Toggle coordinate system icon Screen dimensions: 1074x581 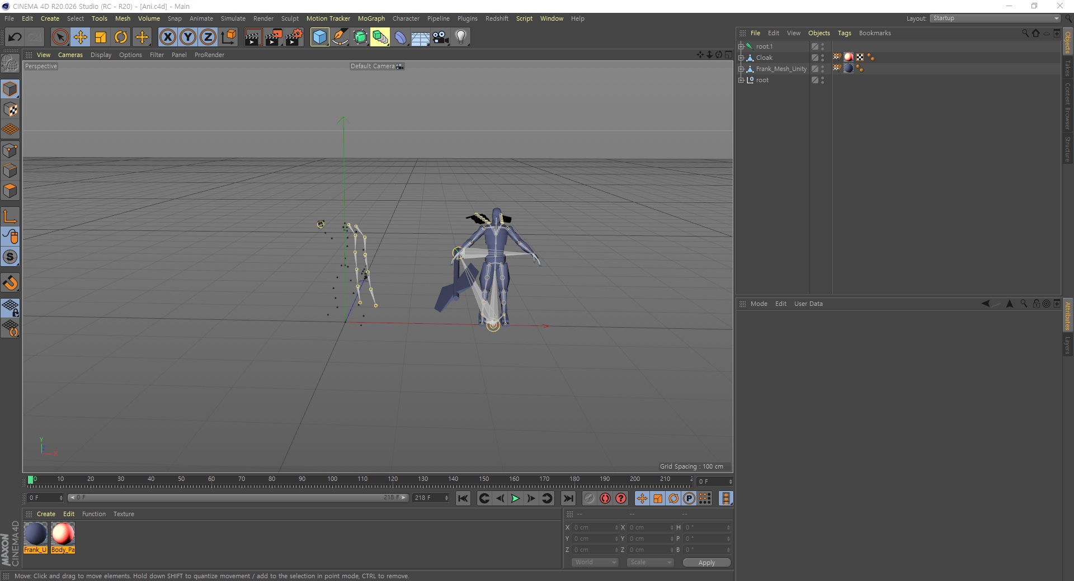pos(228,37)
